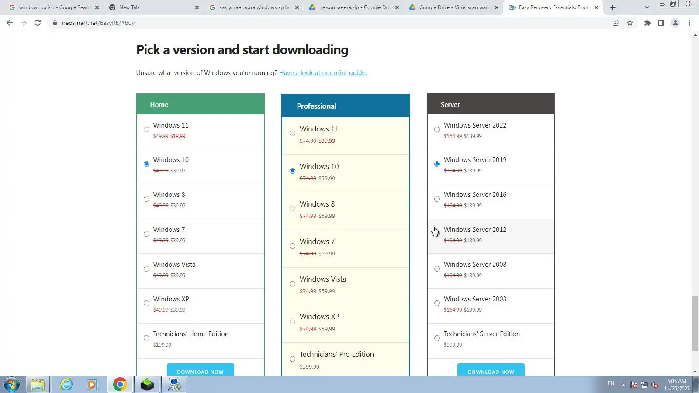Screen dimensions: 699x393
Task: Open a new browser tab
Action: 613,7
